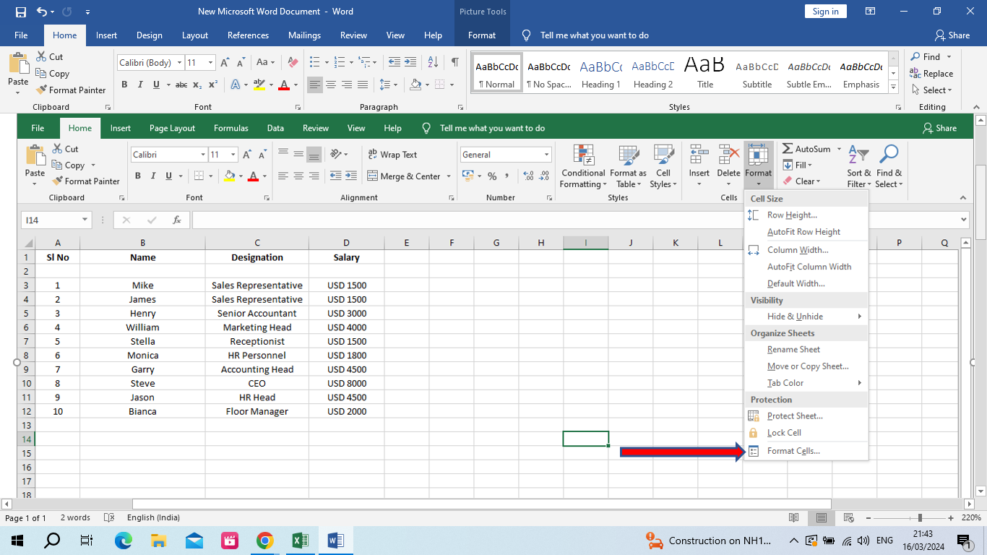The height and width of the screenshot is (555, 987).
Task: Open Word's References ribbon tab
Action: [248, 35]
